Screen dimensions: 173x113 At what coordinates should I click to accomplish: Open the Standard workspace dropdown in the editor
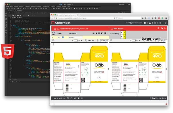[x=122, y=4]
